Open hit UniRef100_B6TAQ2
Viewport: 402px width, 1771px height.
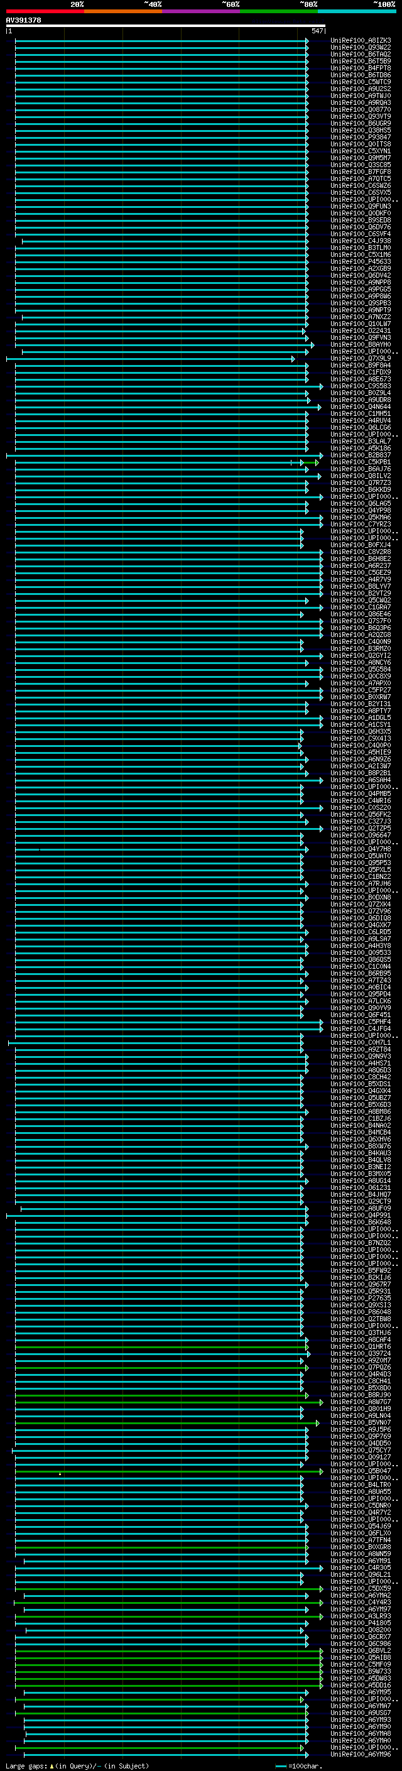(361, 54)
